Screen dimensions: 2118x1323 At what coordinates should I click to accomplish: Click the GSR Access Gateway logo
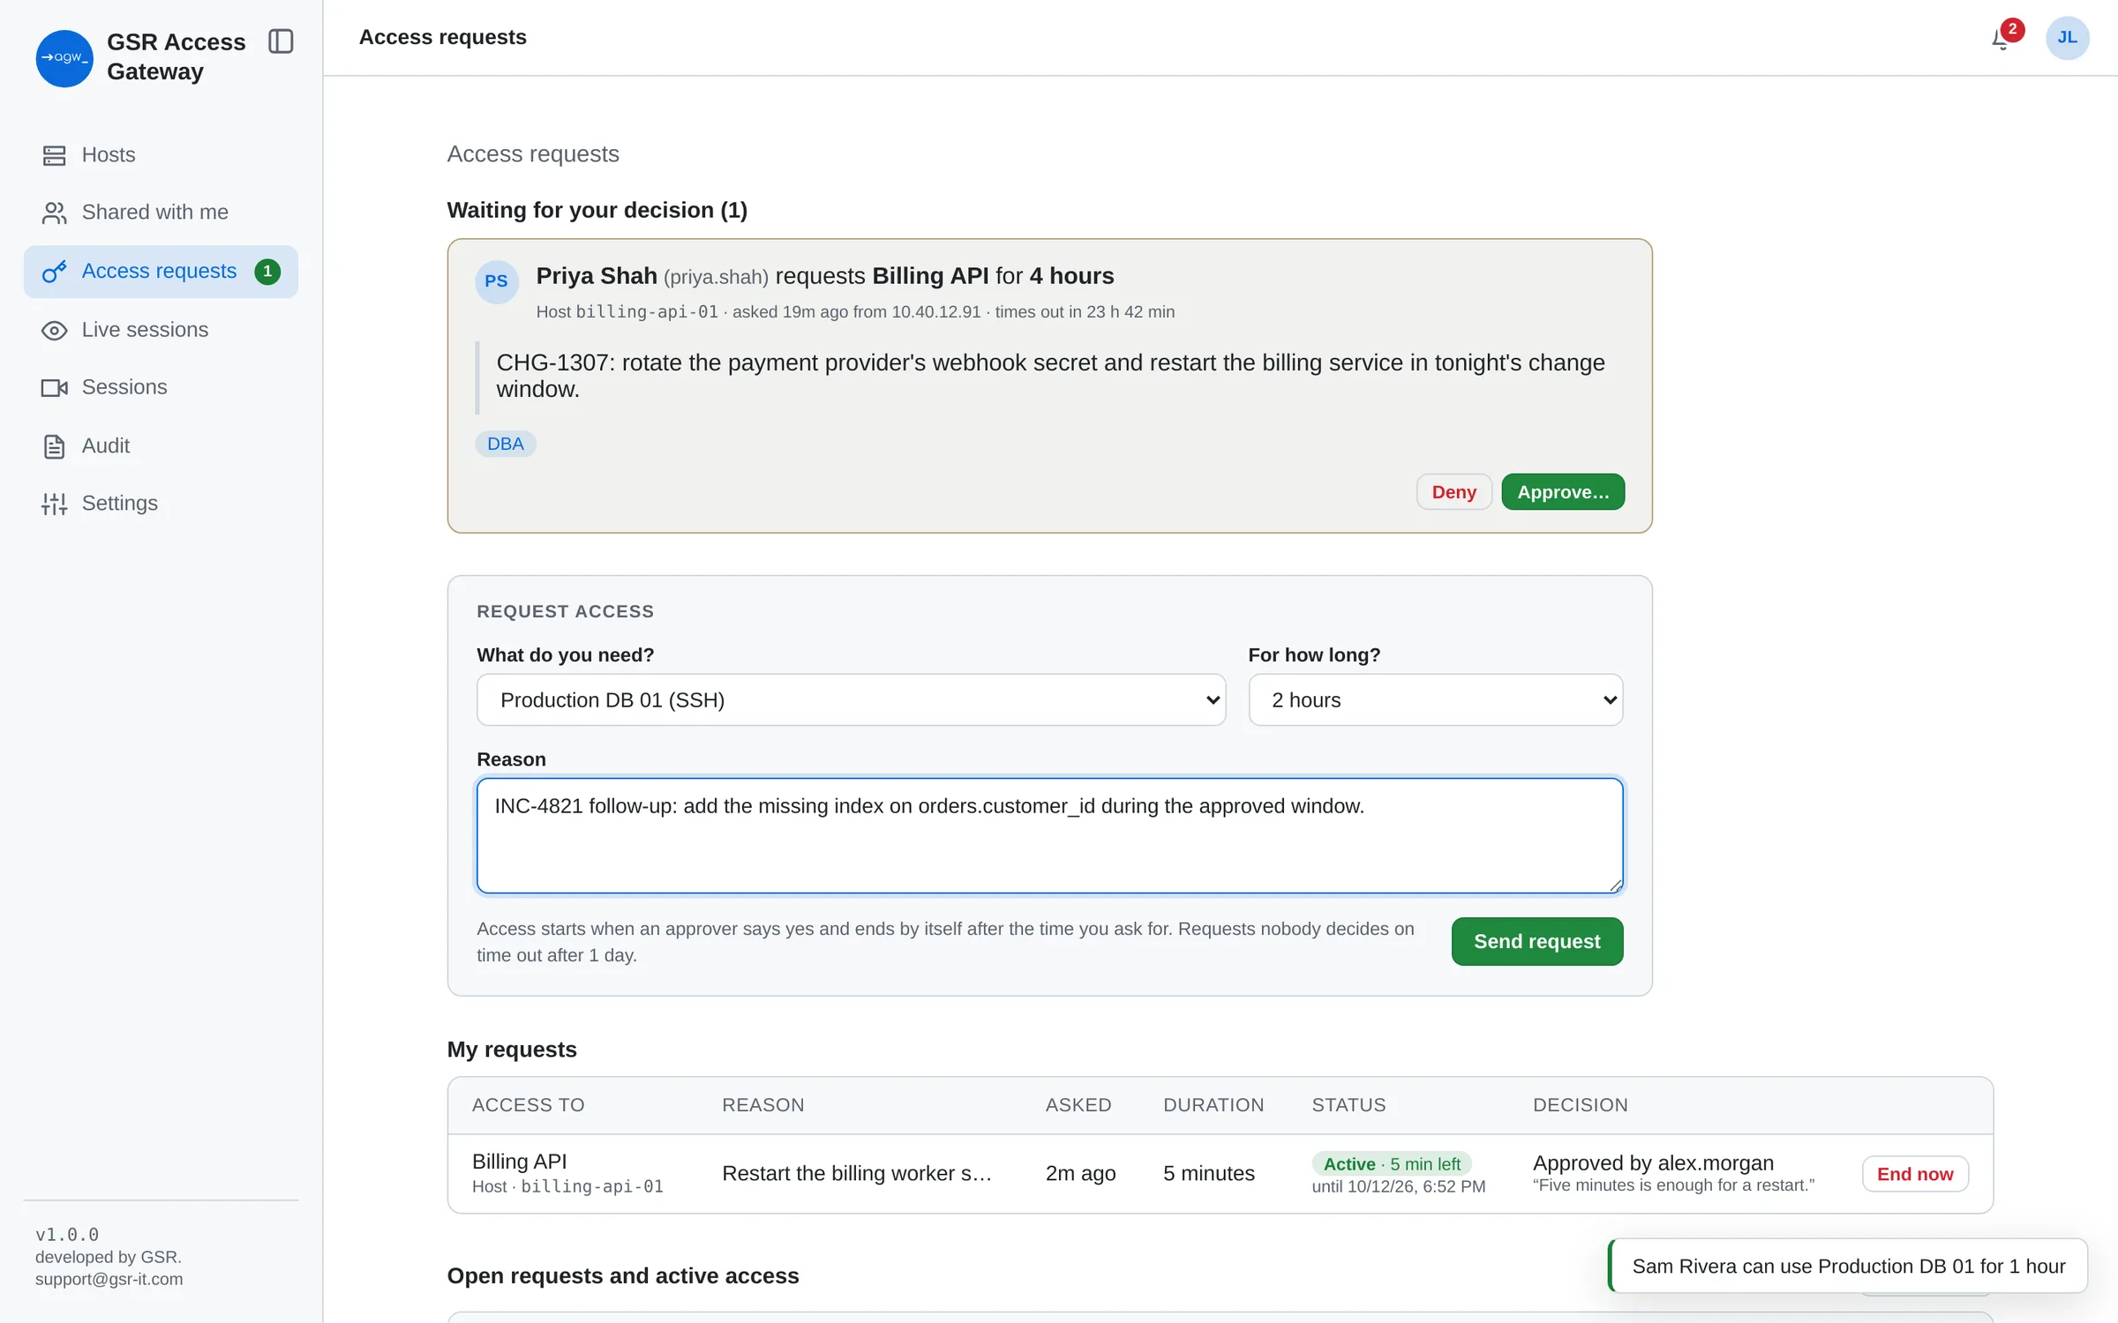tap(64, 58)
